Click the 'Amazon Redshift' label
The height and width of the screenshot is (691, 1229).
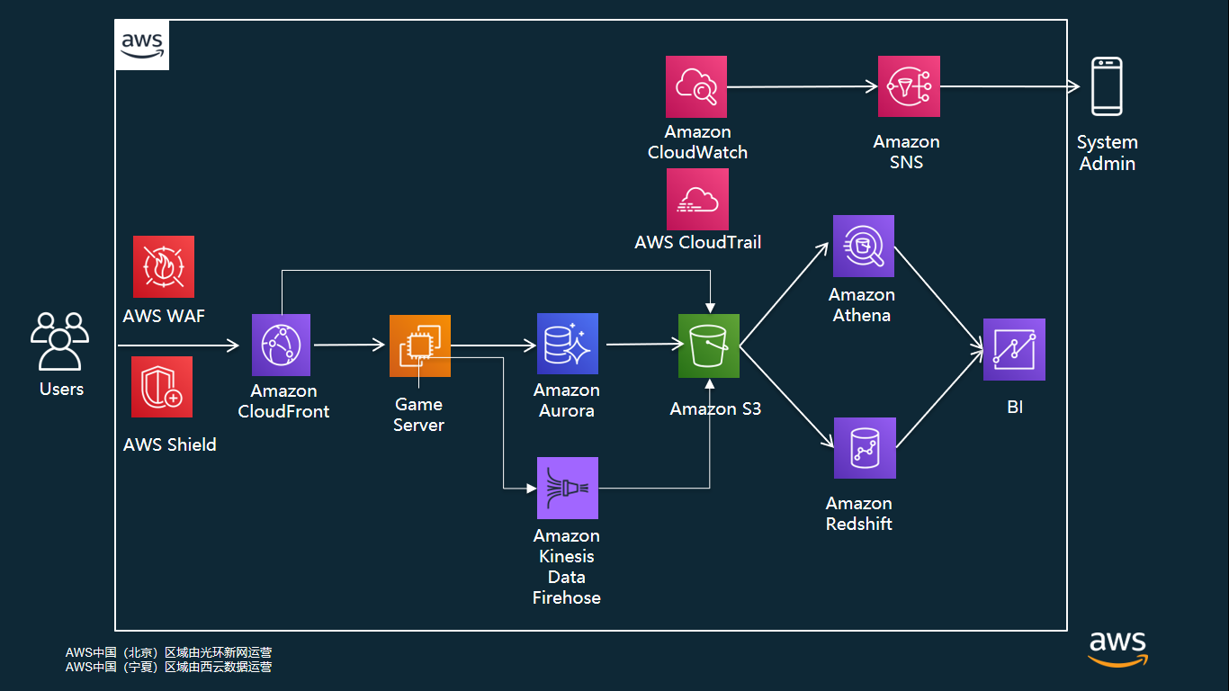859,514
